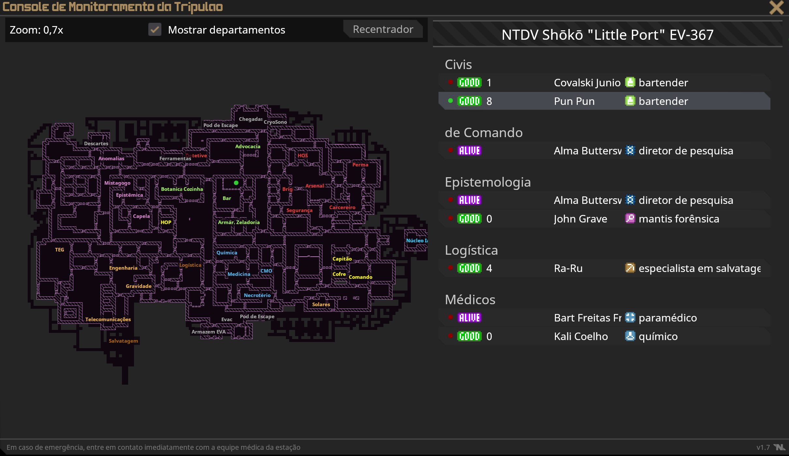
Task: Click the red dot beside Covalski Junio
Action: click(x=450, y=82)
